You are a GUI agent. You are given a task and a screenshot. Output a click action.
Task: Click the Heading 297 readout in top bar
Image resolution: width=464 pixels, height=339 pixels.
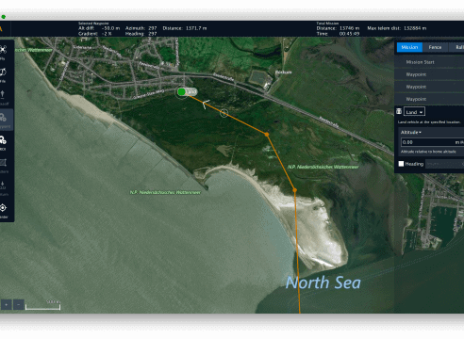click(141, 34)
